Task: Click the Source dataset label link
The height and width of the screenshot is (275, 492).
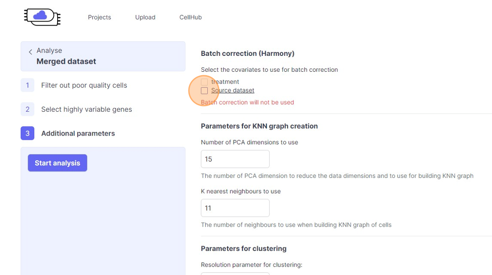Action: [232, 91]
